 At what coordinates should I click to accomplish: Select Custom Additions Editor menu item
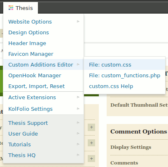click(x=43, y=64)
